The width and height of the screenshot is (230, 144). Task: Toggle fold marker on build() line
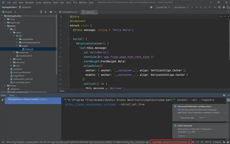(x=69, y=39)
